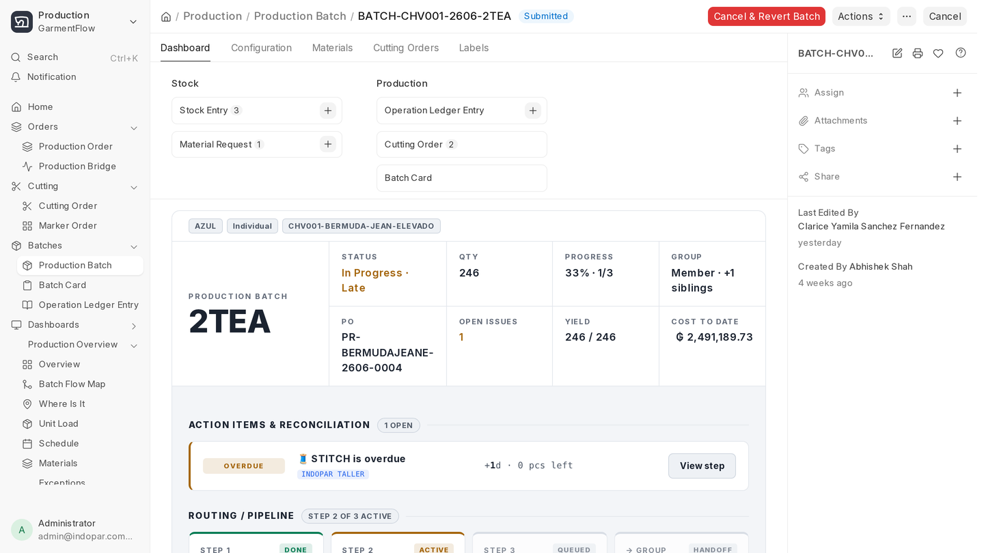984x553 pixels.
Task: Click the edit pencil icon in side panel
Action: coord(897,53)
